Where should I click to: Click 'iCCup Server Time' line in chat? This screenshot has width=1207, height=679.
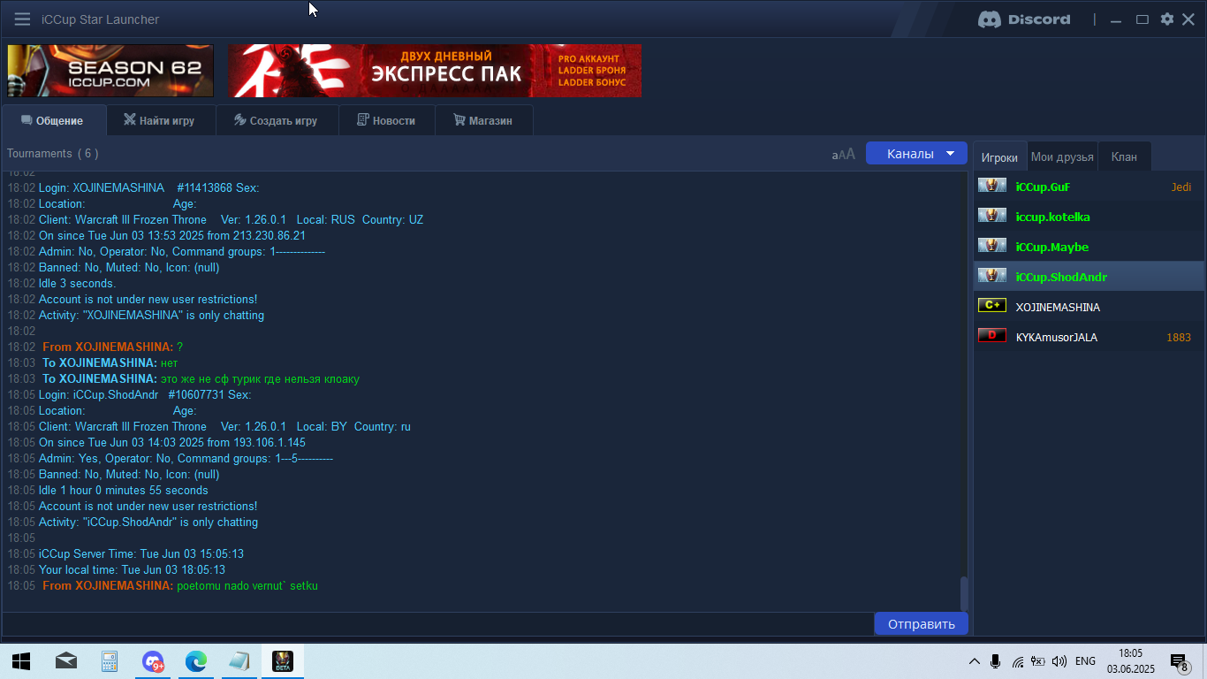click(141, 554)
